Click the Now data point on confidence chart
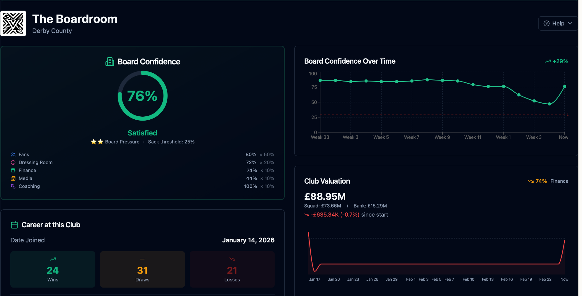 564,87
